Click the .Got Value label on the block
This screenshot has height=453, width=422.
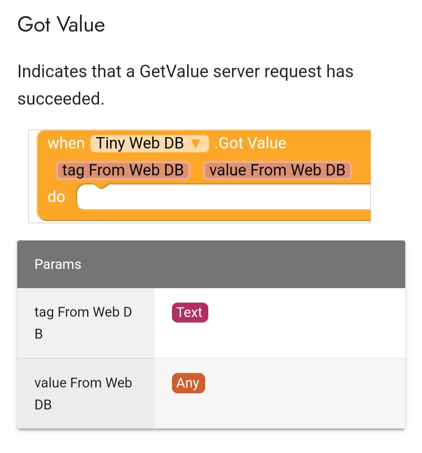(249, 143)
